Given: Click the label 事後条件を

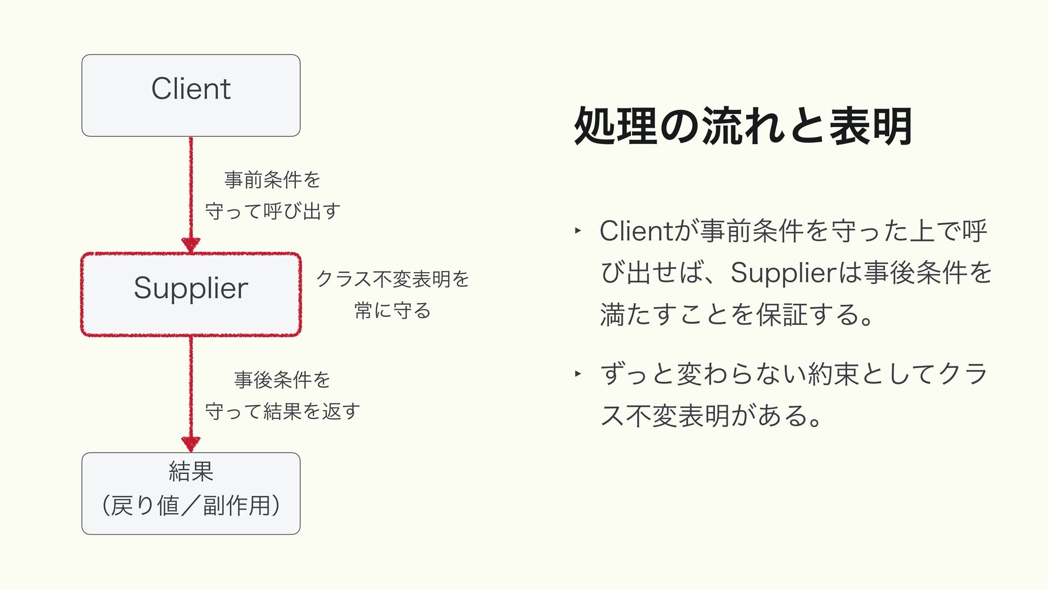Looking at the screenshot, I should click(x=282, y=380).
